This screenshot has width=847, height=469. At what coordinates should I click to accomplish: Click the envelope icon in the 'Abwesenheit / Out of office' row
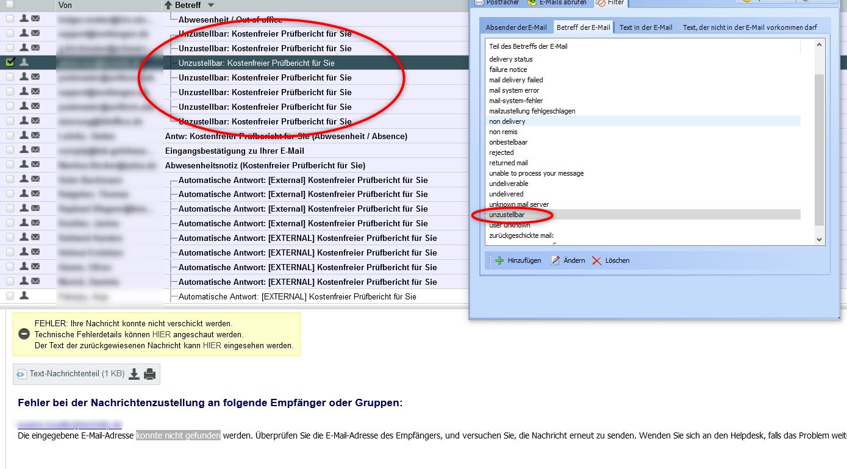tap(35, 18)
